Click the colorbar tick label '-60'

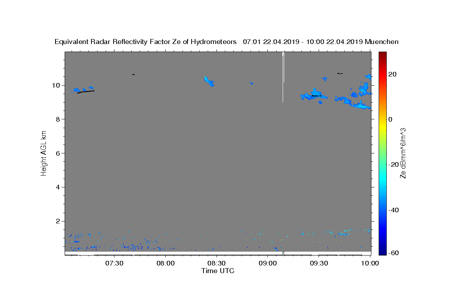click(393, 253)
